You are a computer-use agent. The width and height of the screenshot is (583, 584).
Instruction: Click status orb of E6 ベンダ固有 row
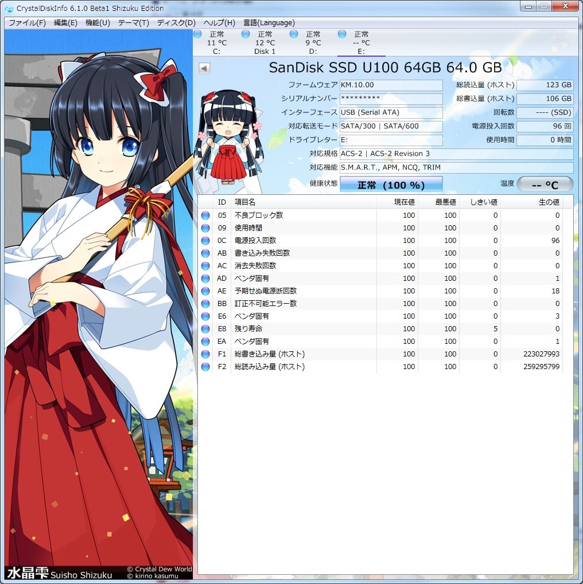pyautogui.click(x=205, y=316)
